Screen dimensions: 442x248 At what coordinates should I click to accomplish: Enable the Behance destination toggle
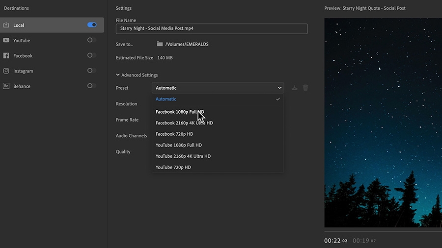[92, 86]
